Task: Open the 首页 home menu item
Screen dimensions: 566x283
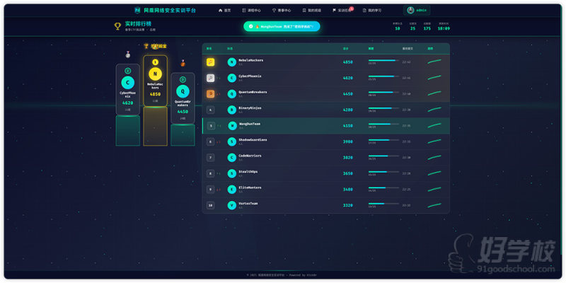Action: click(224, 11)
